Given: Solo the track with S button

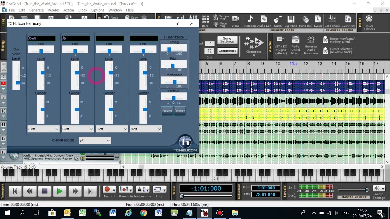Looking at the screenshot, I should pyautogui.click(x=83, y=158).
